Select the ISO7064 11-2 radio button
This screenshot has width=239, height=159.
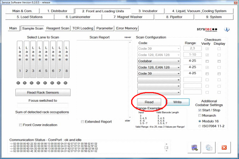(x=200, y=126)
